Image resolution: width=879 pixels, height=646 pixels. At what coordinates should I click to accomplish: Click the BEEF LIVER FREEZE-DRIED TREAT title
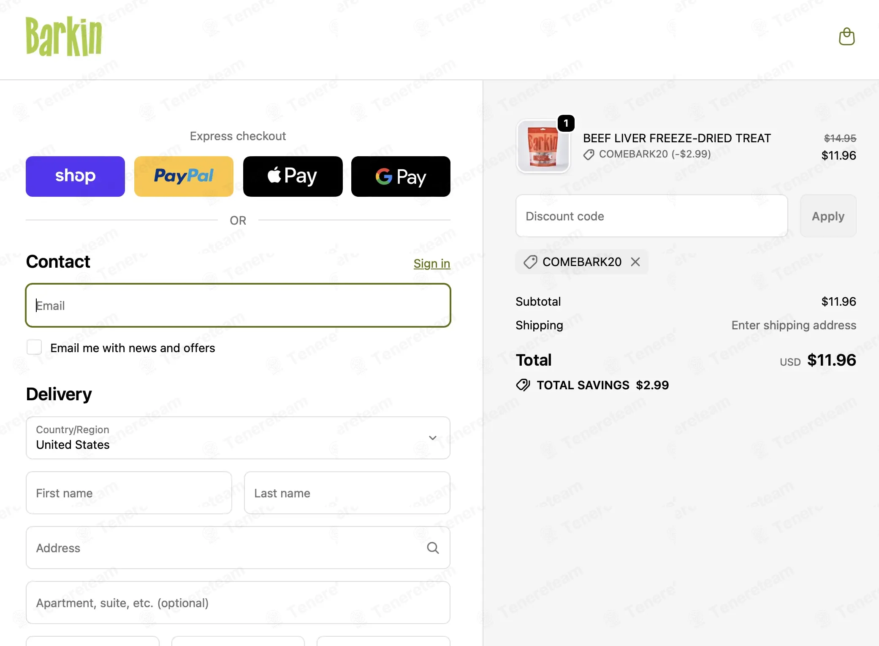click(x=677, y=138)
